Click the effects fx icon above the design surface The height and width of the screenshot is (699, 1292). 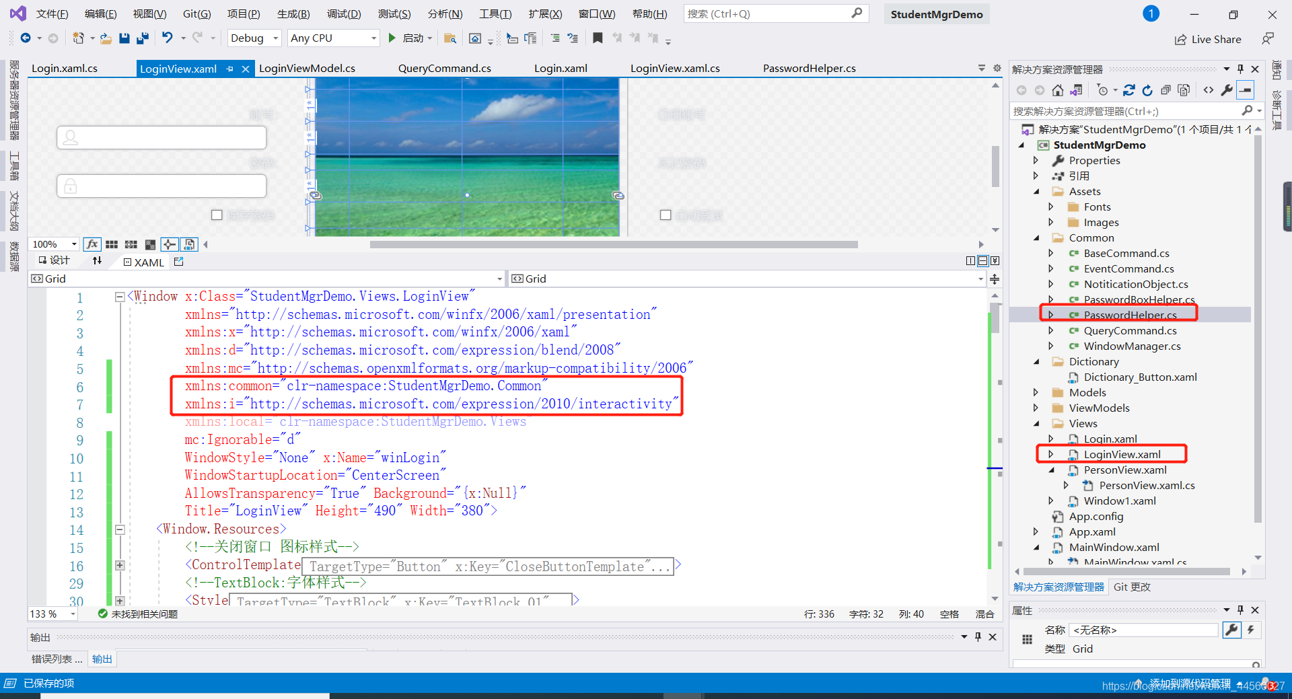(x=92, y=244)
